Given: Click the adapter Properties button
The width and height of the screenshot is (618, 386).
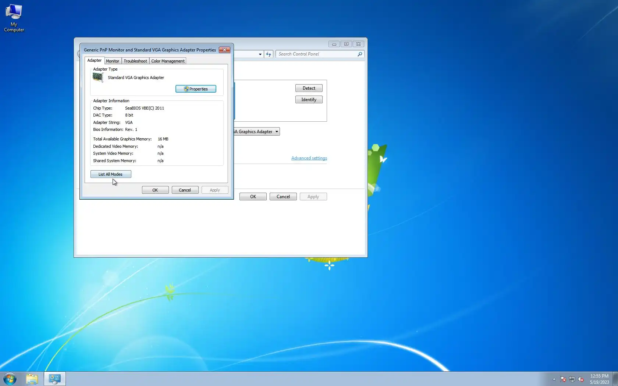Looking at the screenshot, I should pos(196,89).
